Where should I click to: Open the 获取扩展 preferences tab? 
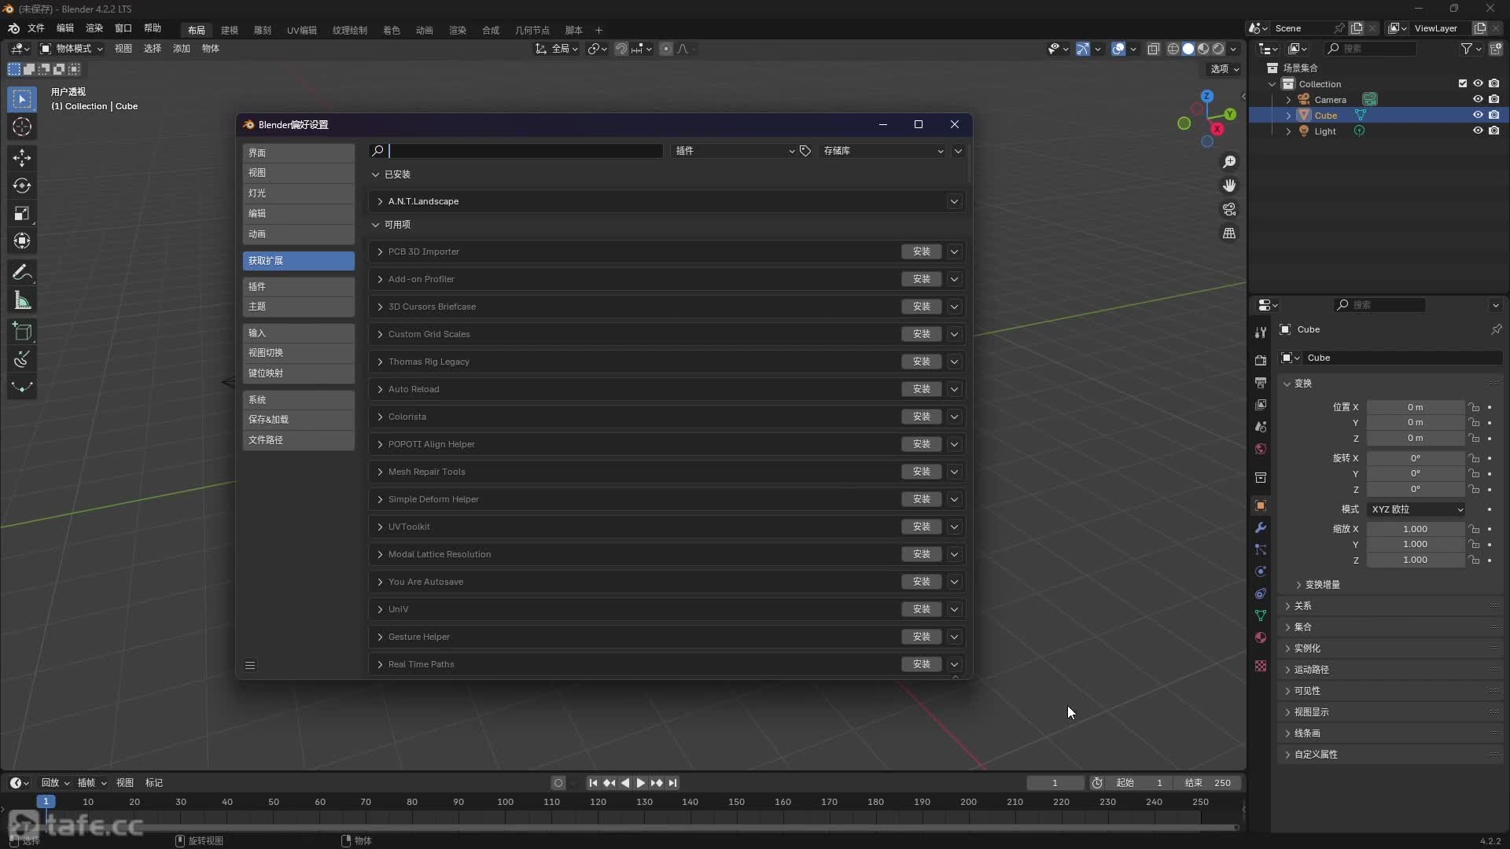click(x=298, y=260)
